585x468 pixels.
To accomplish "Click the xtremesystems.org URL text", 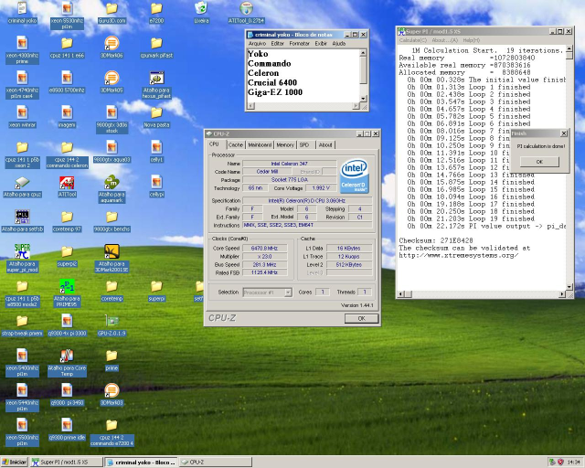I will 459,255.
